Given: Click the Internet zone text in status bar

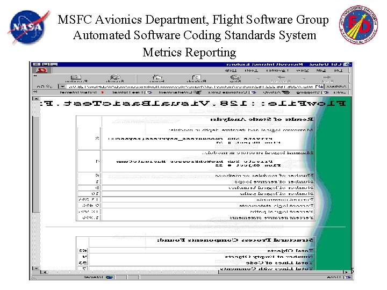Looking at the screenshot, I should click(93, 278).
